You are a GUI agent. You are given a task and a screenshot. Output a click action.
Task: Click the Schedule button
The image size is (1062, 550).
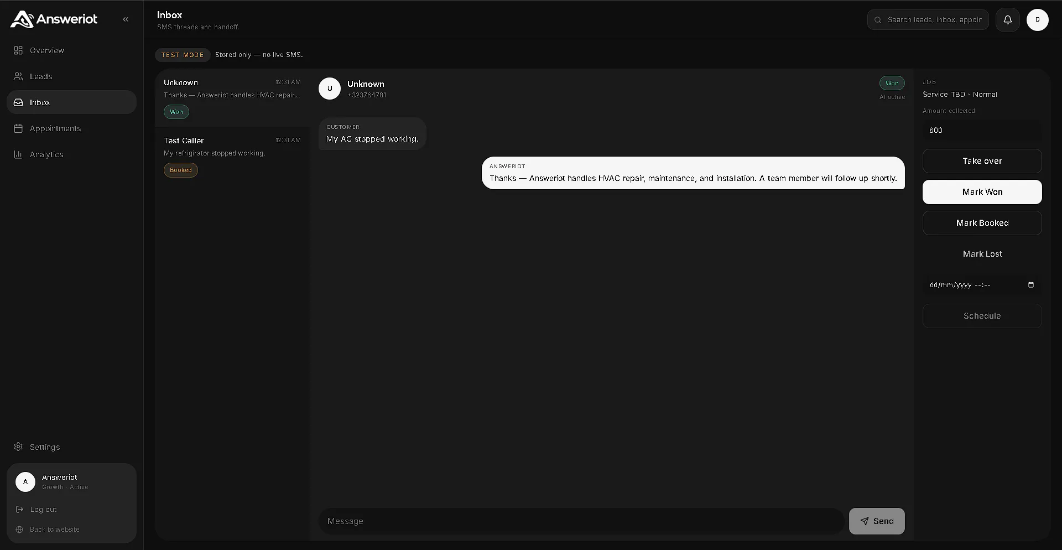click(982, 316)
